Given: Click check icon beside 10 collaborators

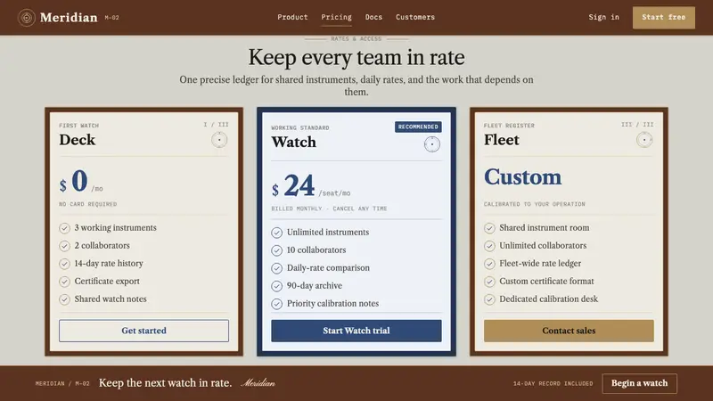Looking at the screenshot, I should (277, 250).
